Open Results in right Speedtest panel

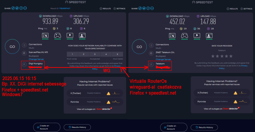(x=232, y=9)
